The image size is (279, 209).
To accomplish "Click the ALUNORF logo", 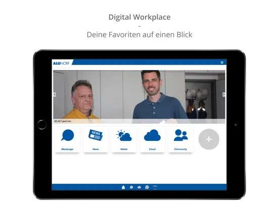I will tap(61, 63).
